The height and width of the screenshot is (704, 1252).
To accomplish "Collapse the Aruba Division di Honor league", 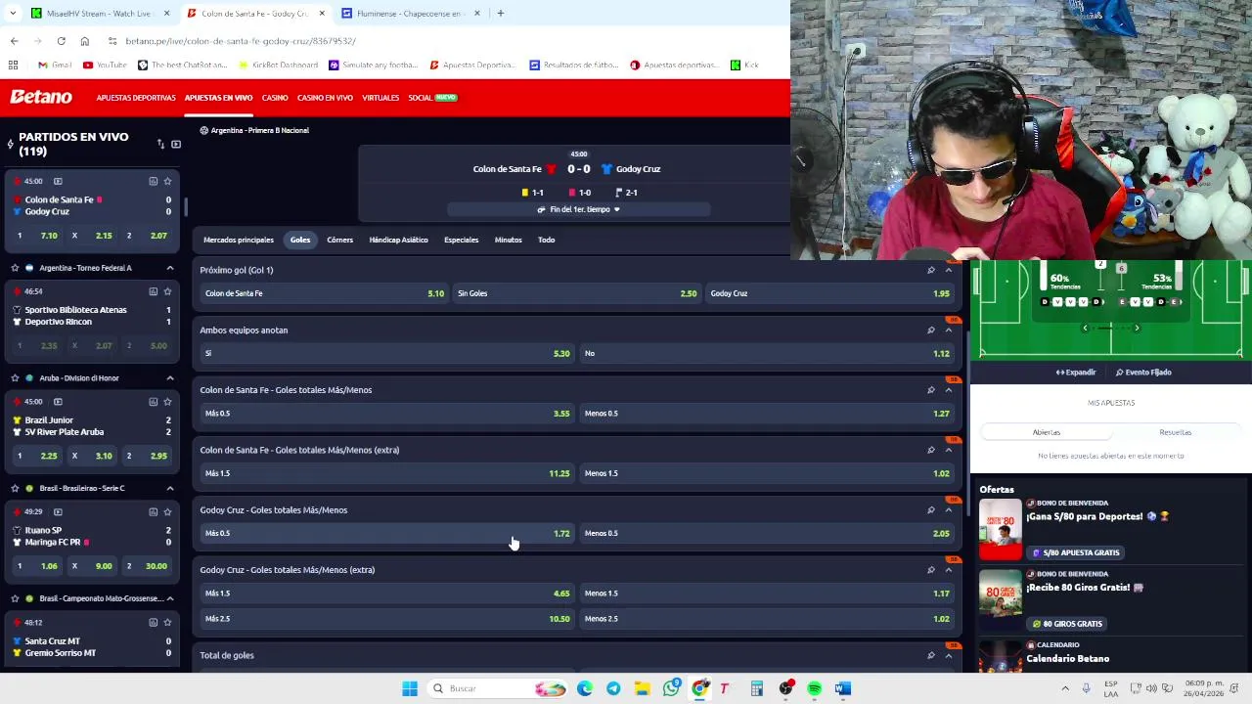I will click(169, 378).
